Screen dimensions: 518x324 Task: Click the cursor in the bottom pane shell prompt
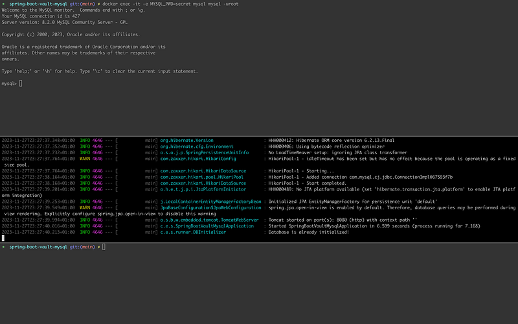[104, 247]
